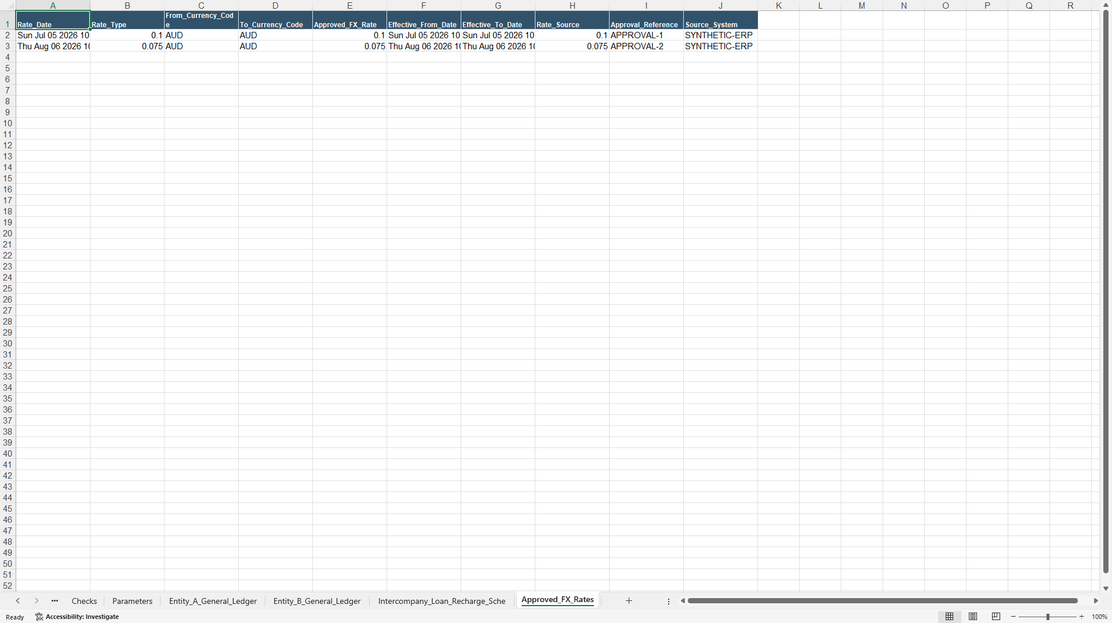Select column J header
The width and height of the screenshot is (1112, 623).
(x=720, y=6)
